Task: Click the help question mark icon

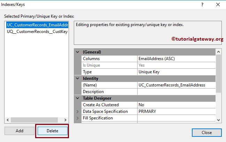Action: pyautogui.click(x=202, y=5)
